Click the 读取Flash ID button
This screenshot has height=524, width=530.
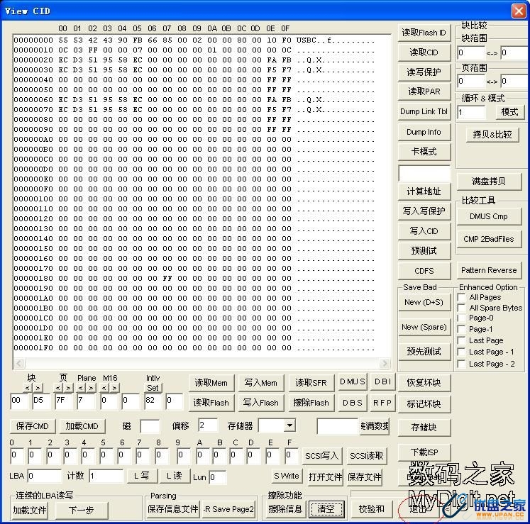point(424,33)
